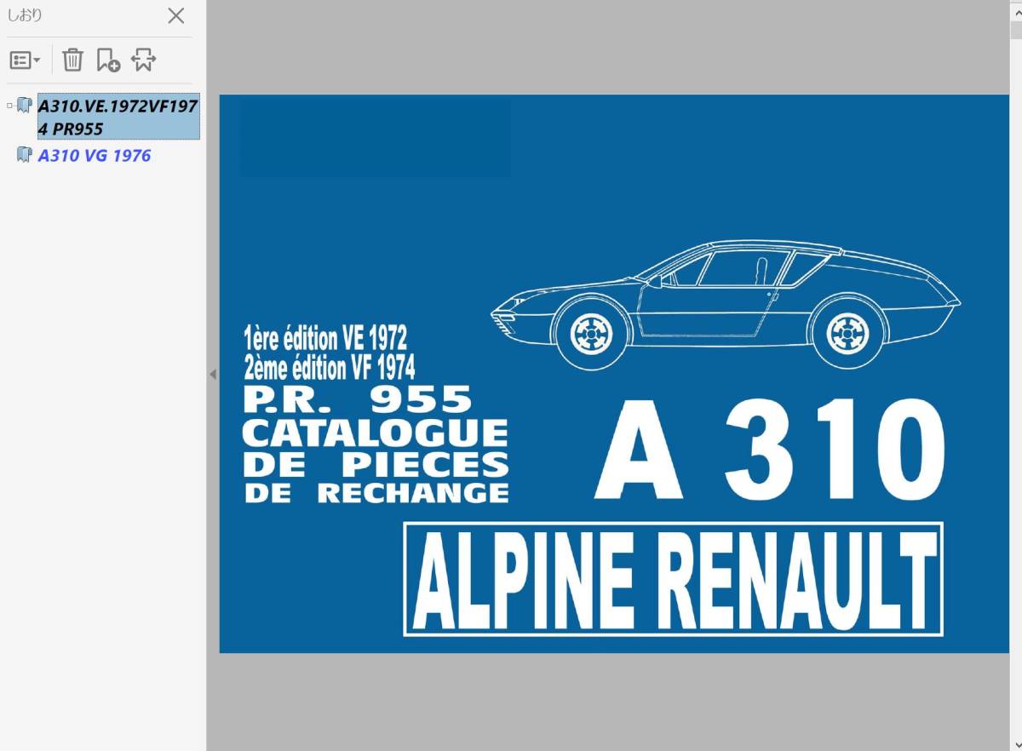The image size is (1022, 751).
Task: Click the 'CATALOGUE' word on the cover
Action: coord(375,433)
